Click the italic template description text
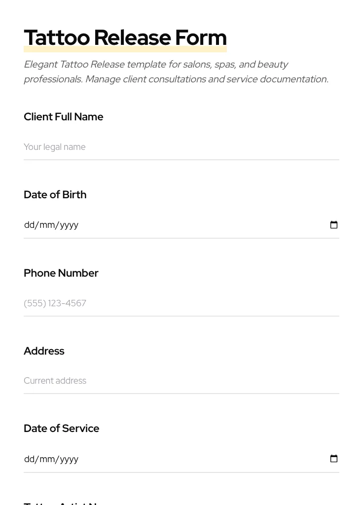 [x=176, y=72]
